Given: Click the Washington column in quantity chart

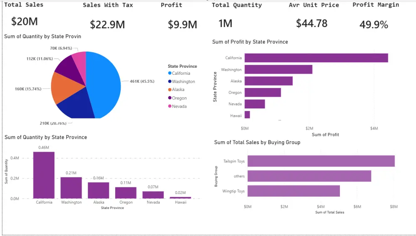Looking at the screenshot, I should click(71, 188).
